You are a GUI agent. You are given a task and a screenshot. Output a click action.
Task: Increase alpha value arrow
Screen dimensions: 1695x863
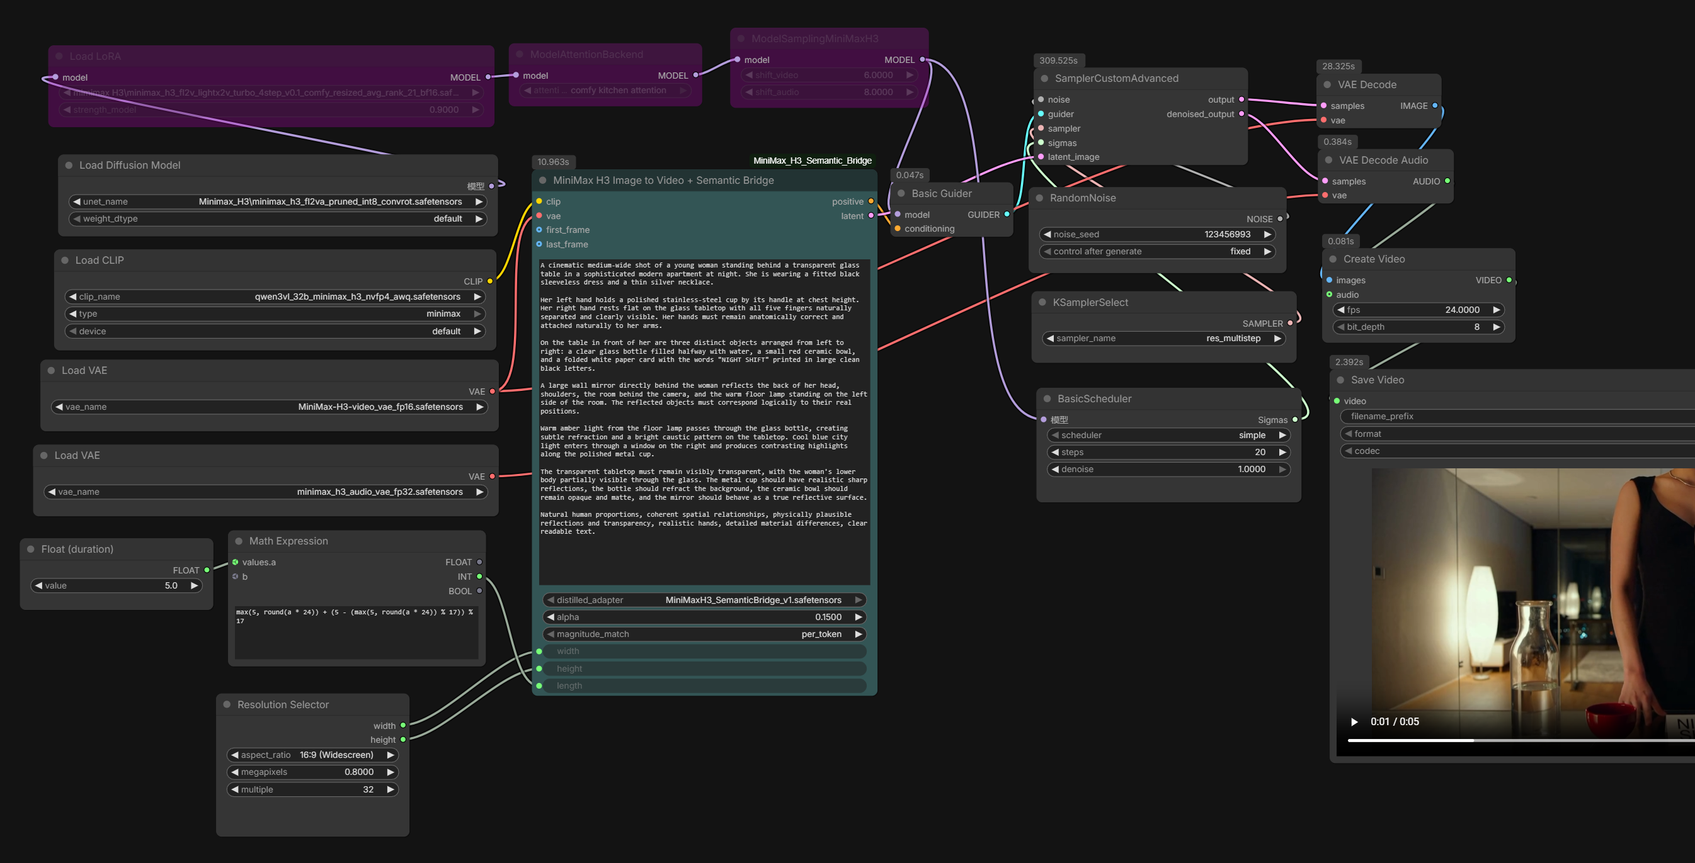click(858, 617)
